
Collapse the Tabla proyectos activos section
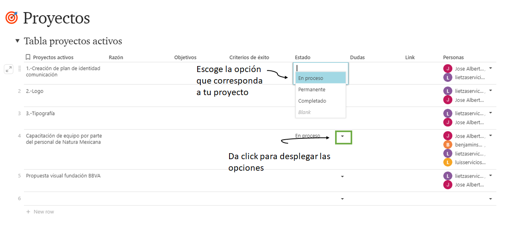17,41
